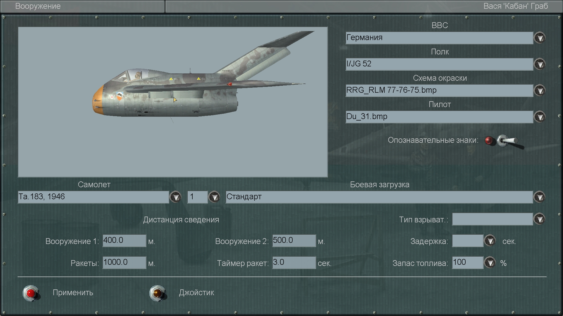Click the Применить text label

click(x=73, y=293)
